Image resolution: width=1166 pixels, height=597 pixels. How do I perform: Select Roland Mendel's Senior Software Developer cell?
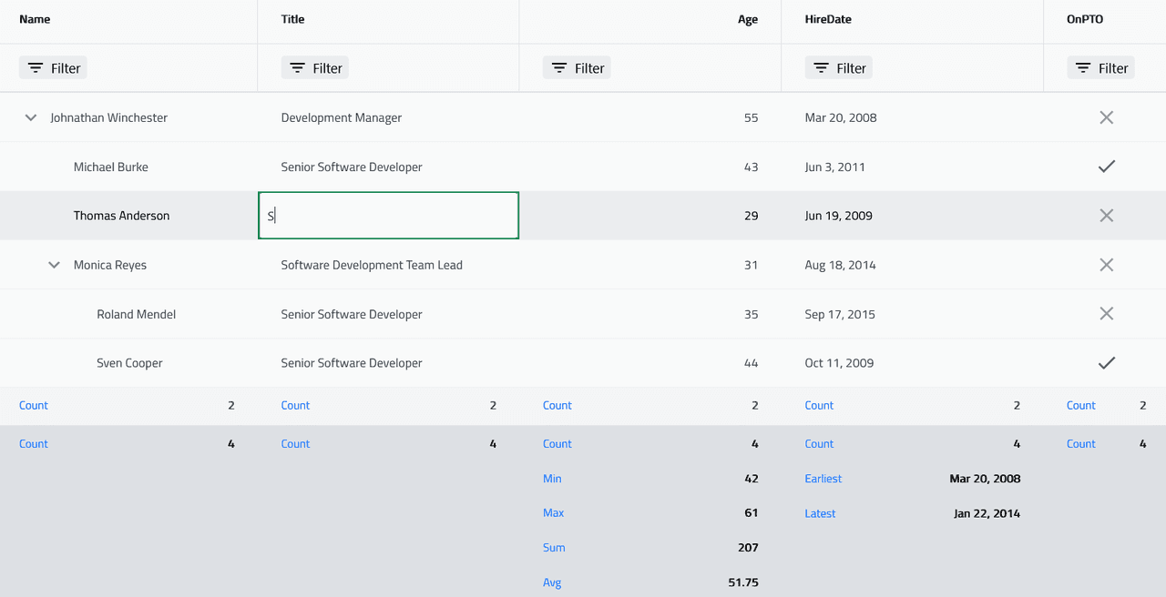pyautogui.click(x=389, y=314)
